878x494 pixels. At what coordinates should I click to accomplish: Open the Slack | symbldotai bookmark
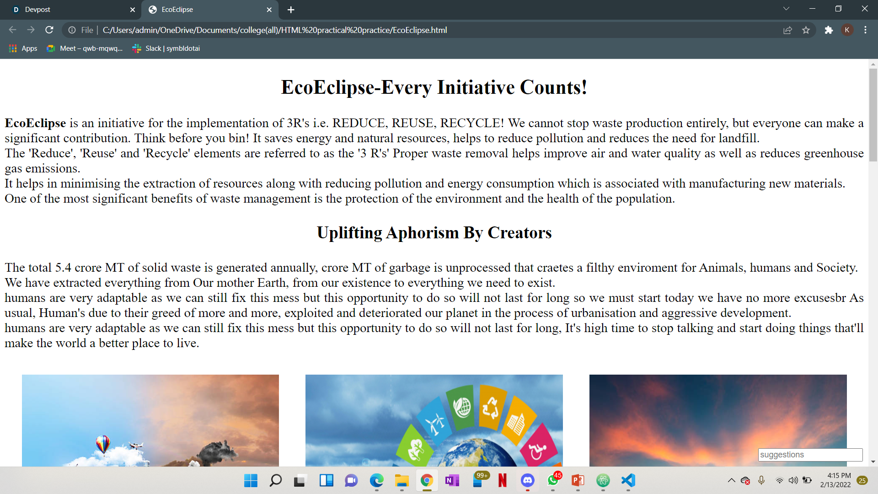click(x=166, y=48)
